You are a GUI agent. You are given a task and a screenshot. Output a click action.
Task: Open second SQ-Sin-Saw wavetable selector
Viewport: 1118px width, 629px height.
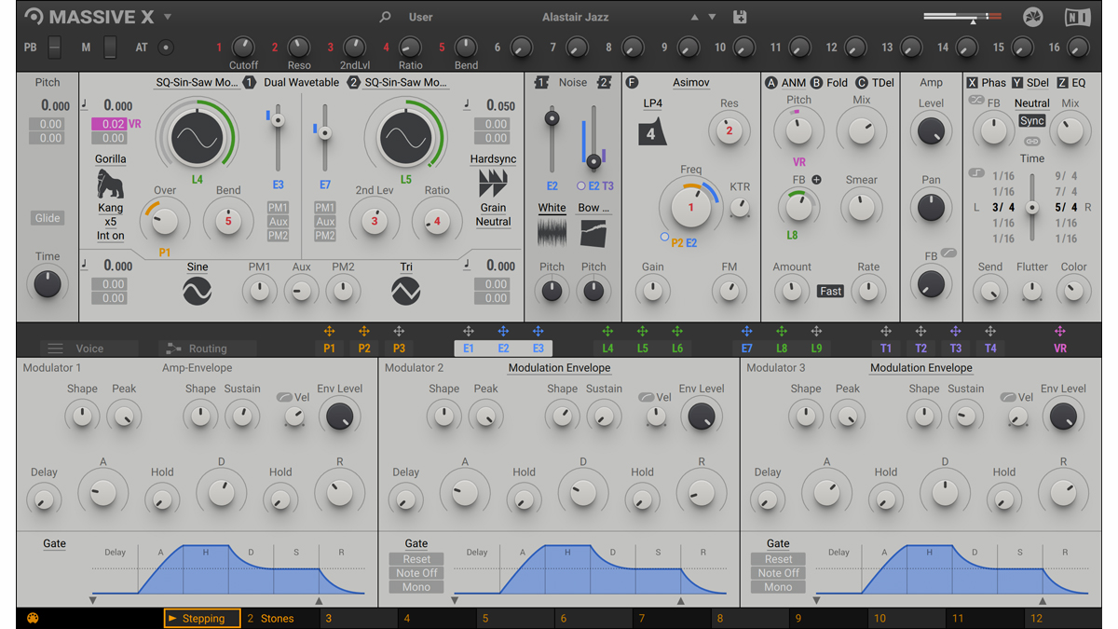(406, 83)
